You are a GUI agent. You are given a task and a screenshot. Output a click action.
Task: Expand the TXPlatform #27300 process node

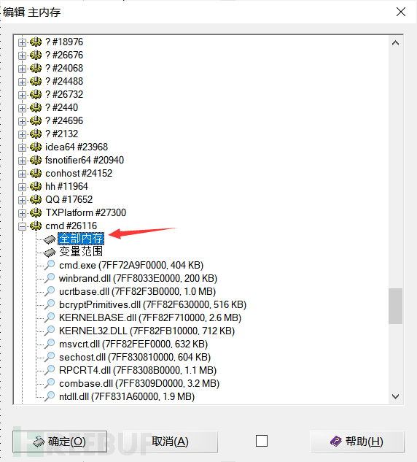pyautogui.click(x=22, y=213)
